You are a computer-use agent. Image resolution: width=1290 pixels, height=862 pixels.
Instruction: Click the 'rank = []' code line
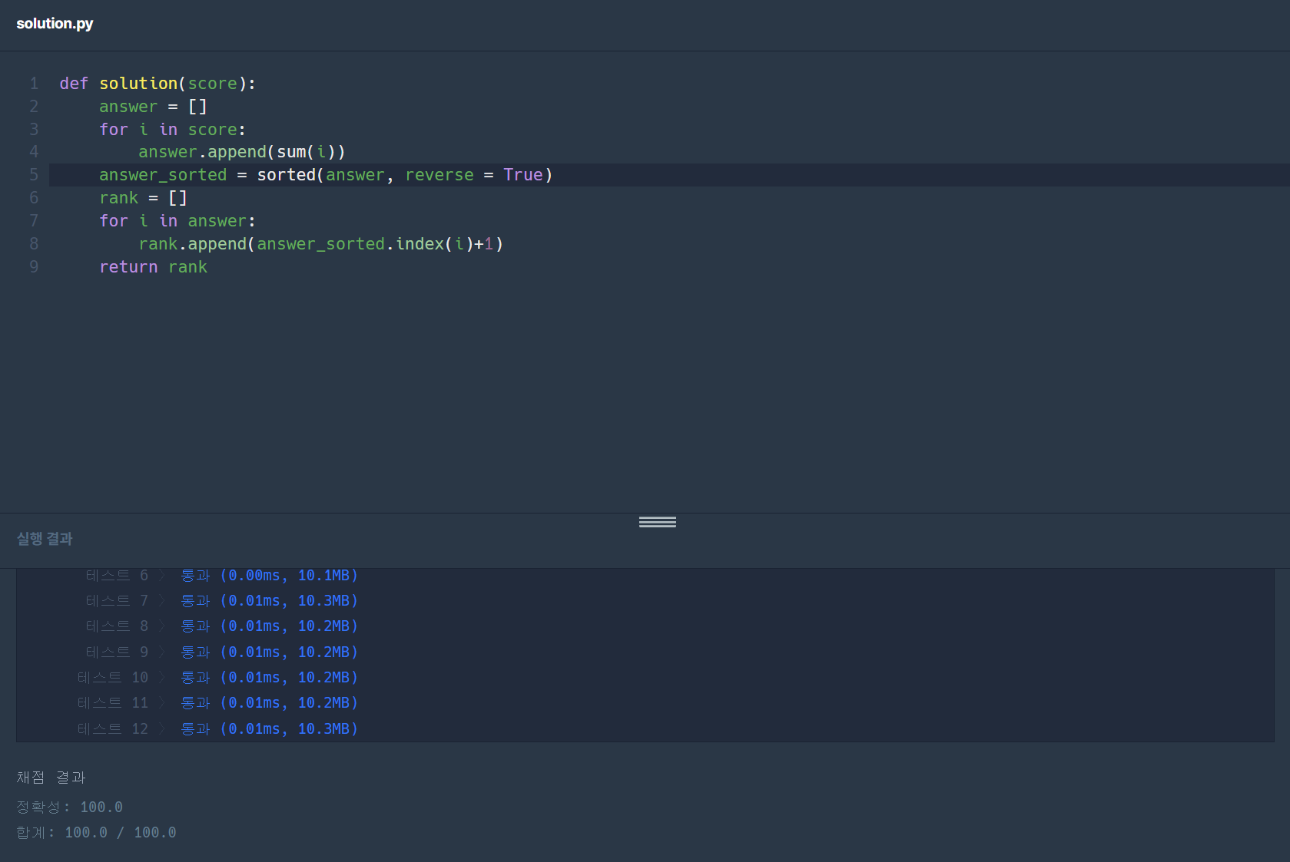(143, 198)
